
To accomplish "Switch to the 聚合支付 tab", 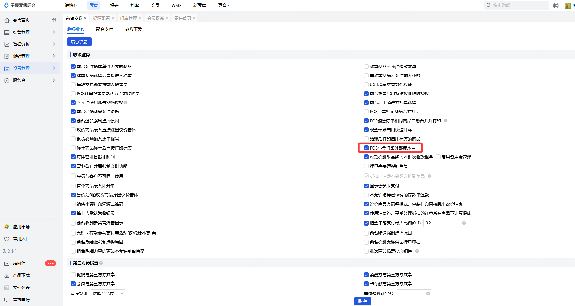I will pos(105,29).
